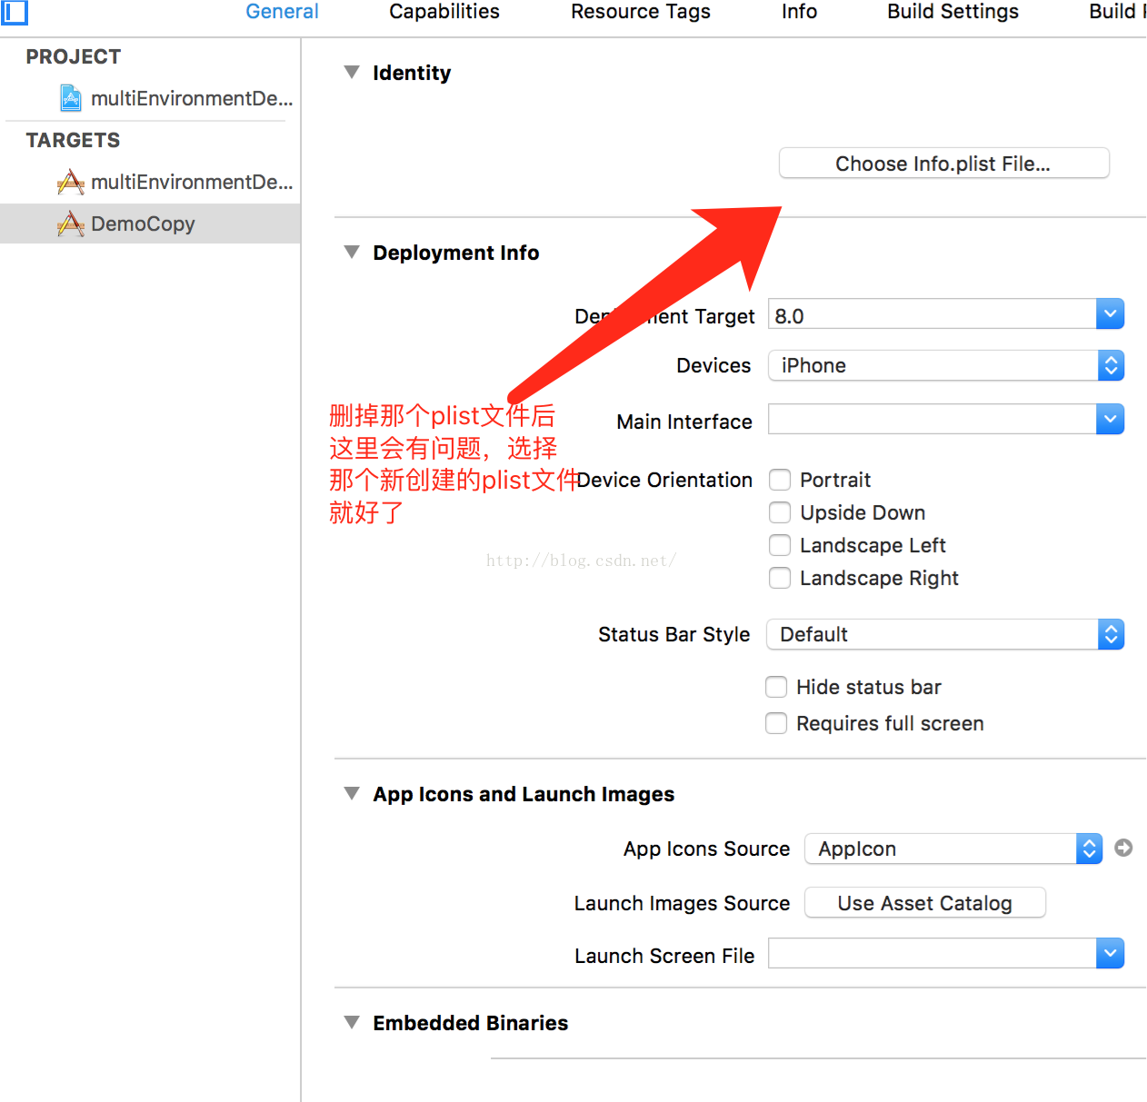Click the arrow icon next to AppIcon

[x=1123, y=848]
